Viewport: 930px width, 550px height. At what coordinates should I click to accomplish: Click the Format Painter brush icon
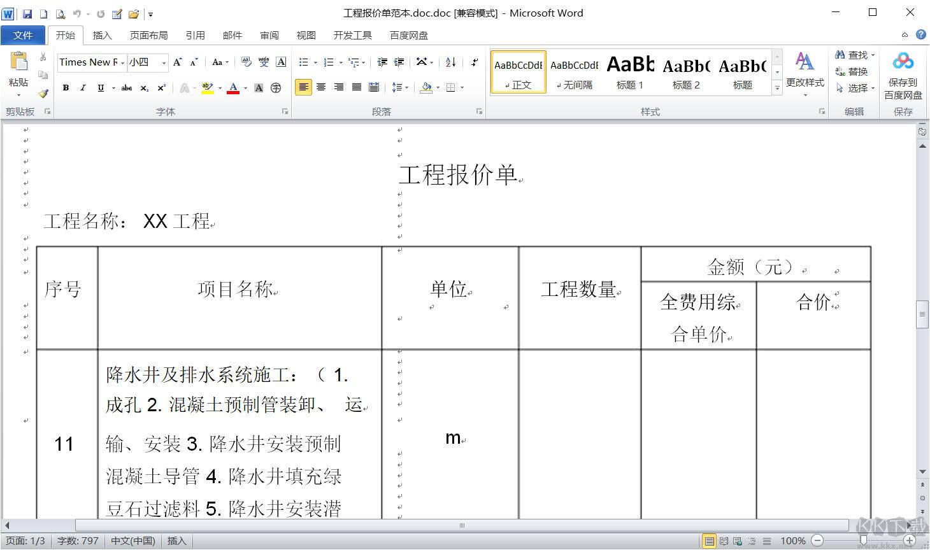[x=43, y=93]
